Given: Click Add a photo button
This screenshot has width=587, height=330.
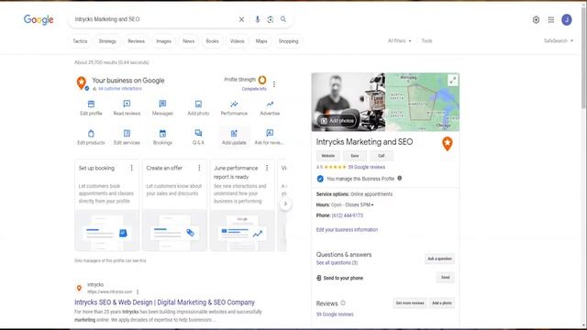Looking at the screenshot, I should tap(442, 302).
